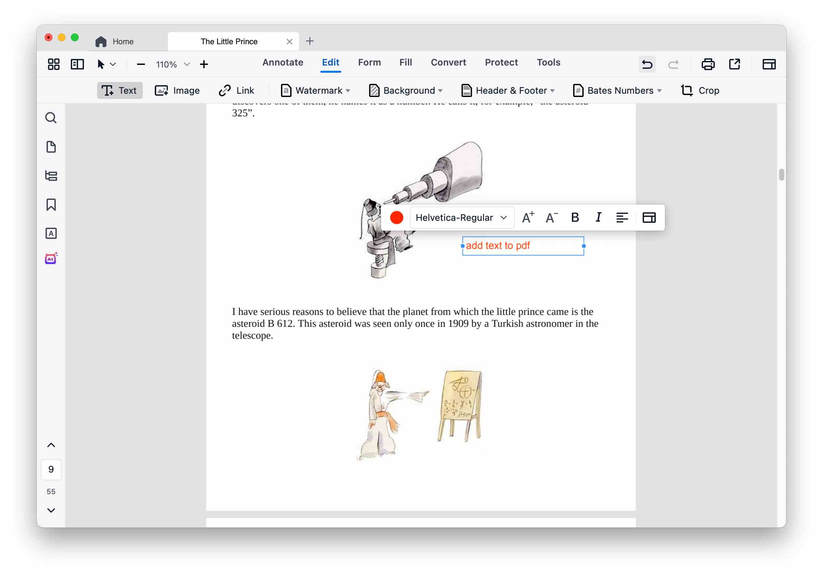This screenshot has width=823, height=576.
Task: Open the AI assistant sidebar icon
Action: tap(51, 259)
